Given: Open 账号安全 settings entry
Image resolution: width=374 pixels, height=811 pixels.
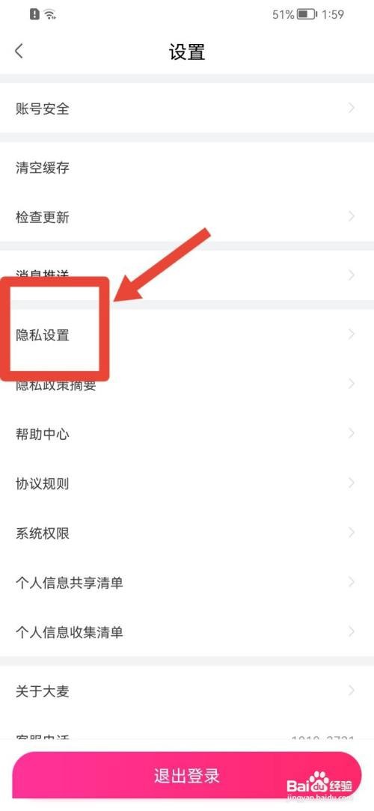Looking at the screenshot, I should 187,108.
